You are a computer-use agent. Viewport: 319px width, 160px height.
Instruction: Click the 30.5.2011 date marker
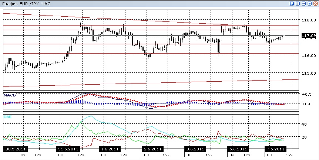click(15, 149)
